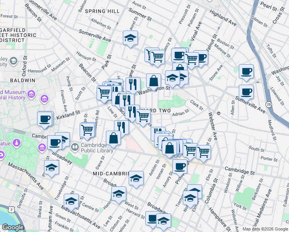Click the shopping bag marker above Cambridge Public Library

(x=113, y=138)
